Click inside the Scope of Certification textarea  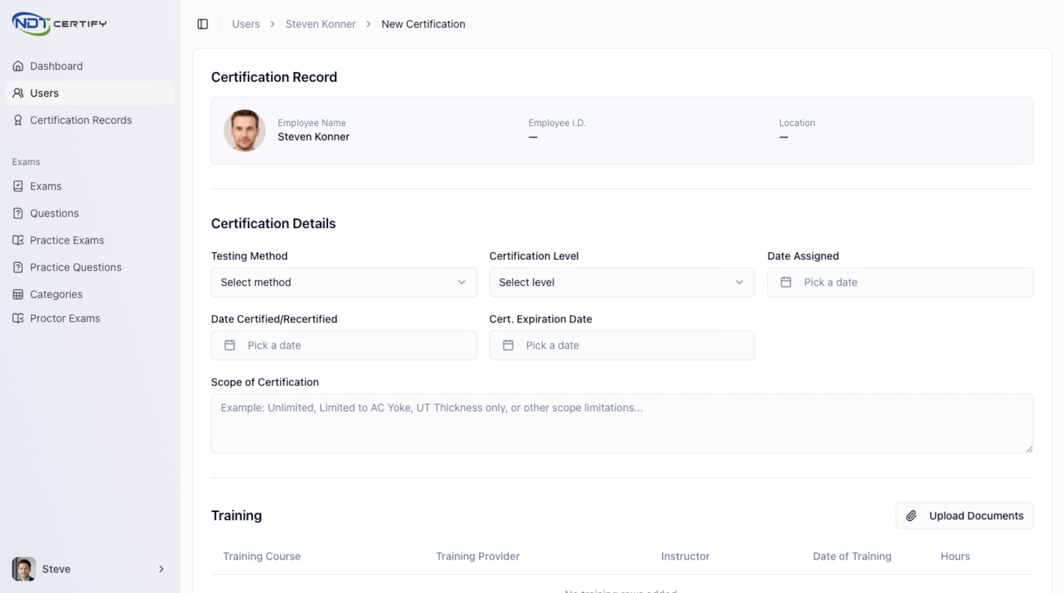pyautogui.click(x=622, y=423)
